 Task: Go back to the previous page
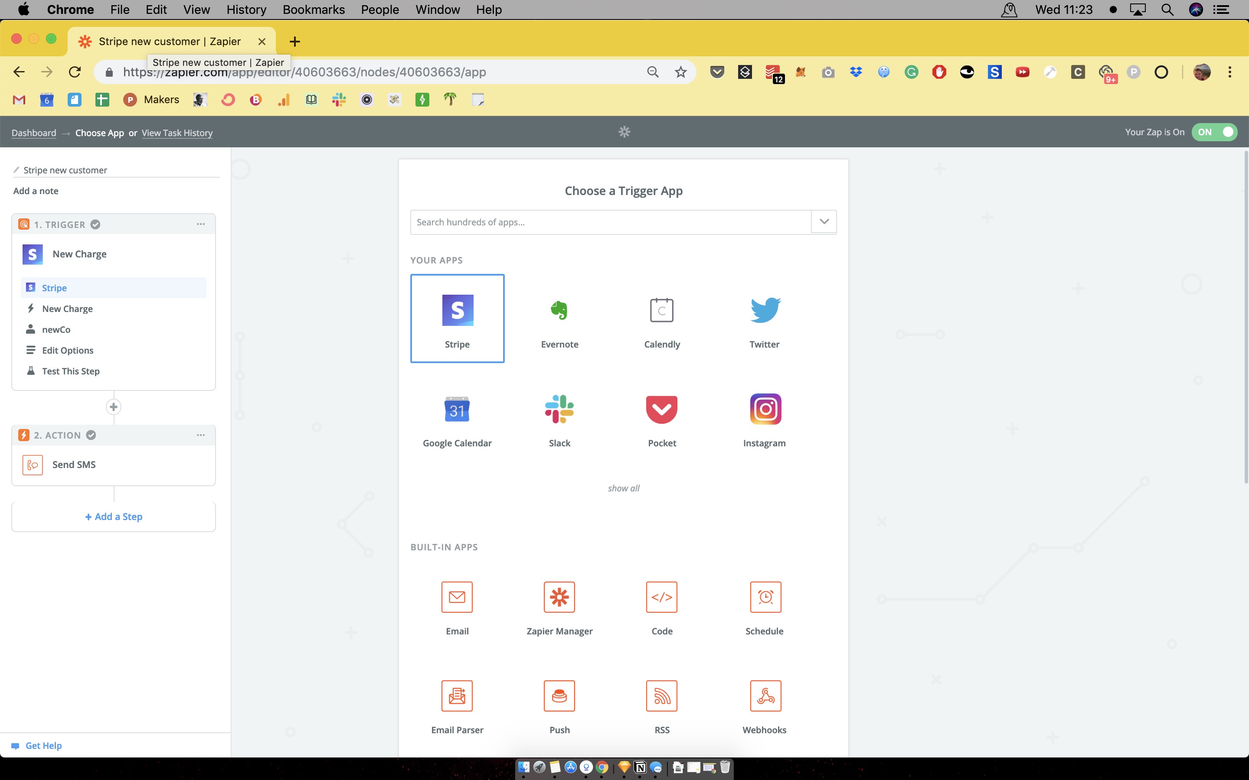(x=19, y=72)
